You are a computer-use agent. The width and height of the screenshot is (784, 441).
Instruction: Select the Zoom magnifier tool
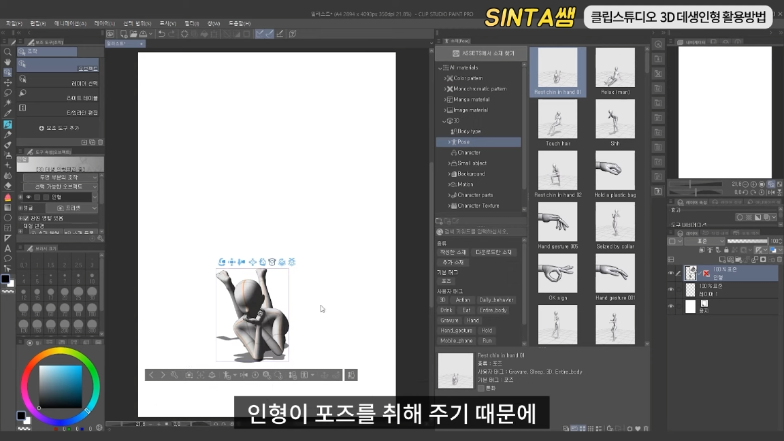click(7, 52)
